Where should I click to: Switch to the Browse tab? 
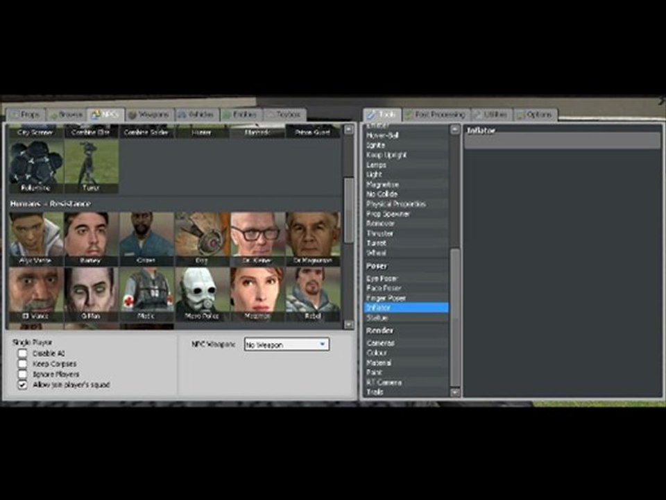pos(67,115)
